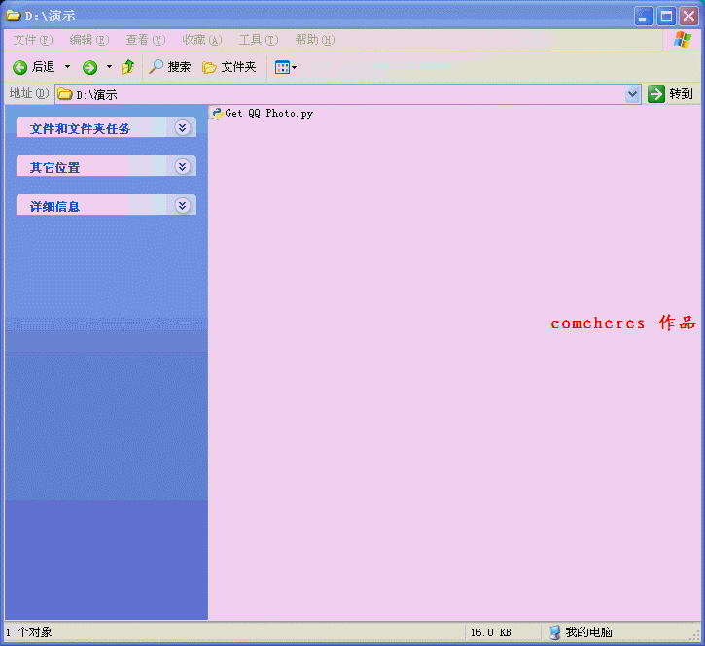
Task: Open the 搜索 search button
Action: point(169,67)
